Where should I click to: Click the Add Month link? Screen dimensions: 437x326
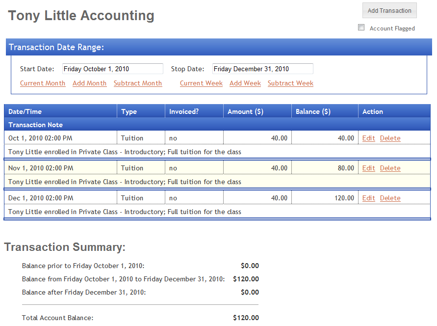pyautogui.click(x=89, y=83)
